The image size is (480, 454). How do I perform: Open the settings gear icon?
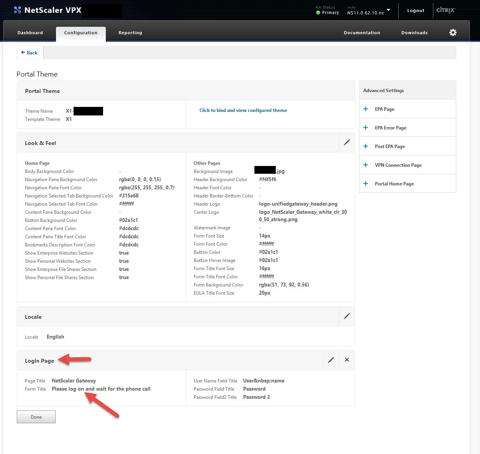(453, 33)
